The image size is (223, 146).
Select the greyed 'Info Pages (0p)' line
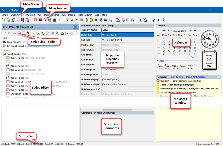pyautogui.click(x=17, y=62)
